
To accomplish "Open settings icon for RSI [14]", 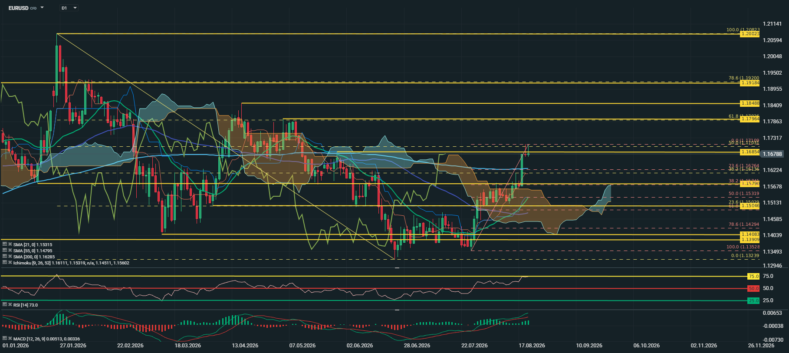I will click(x=4, y=305).
